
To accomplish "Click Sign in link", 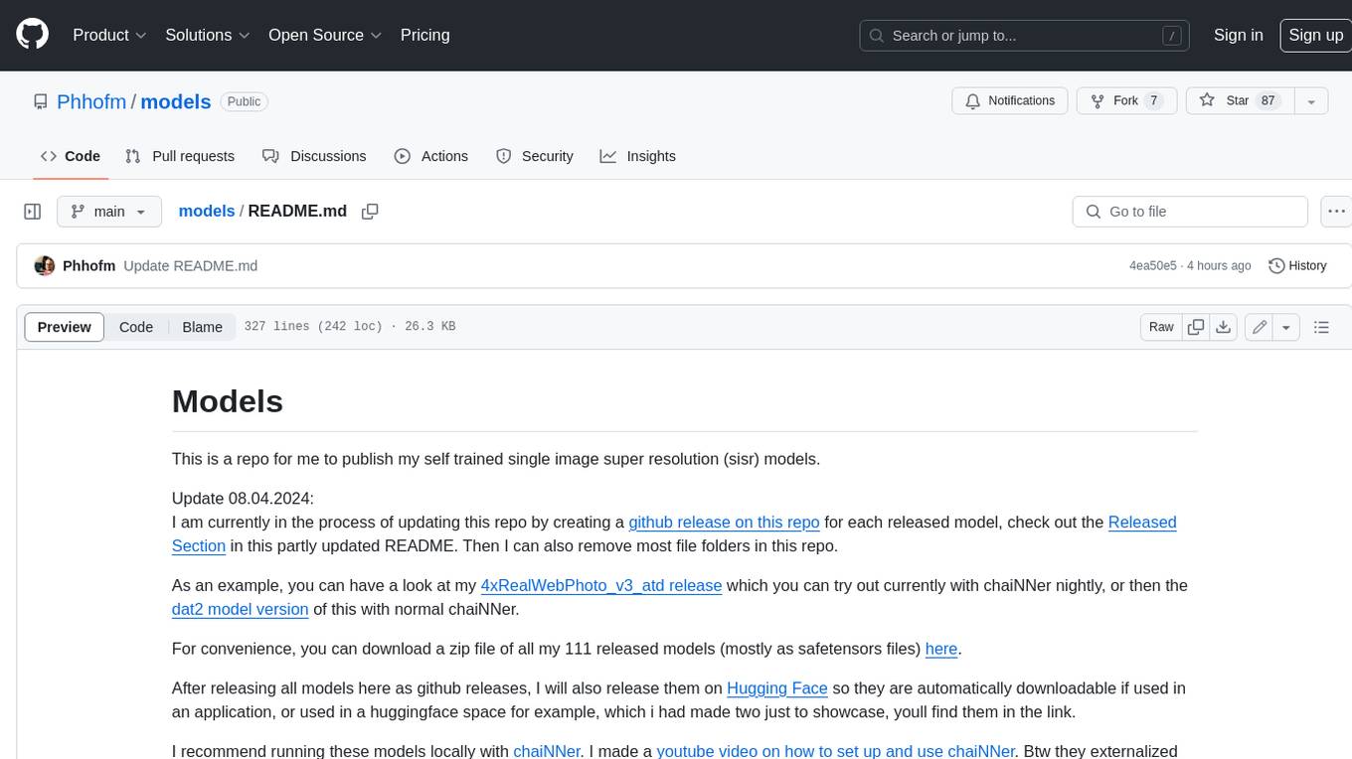I will tap(1238, 35).
